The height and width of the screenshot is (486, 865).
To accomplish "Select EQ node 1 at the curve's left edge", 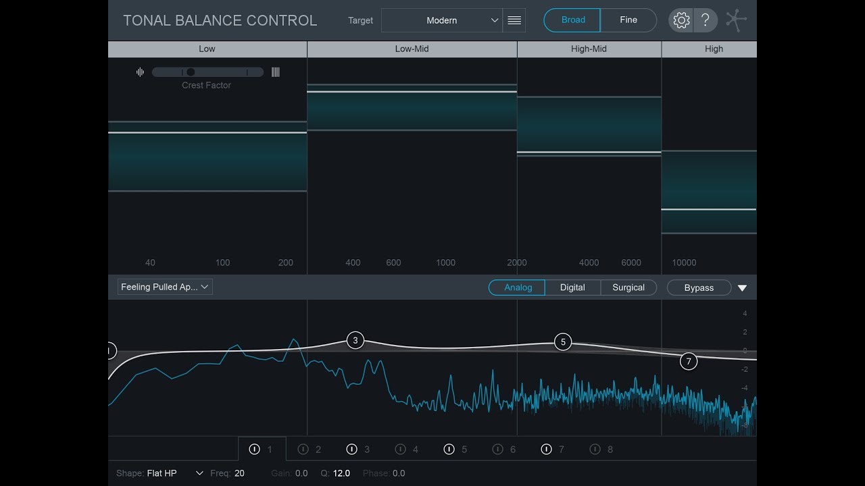I will point(111,351).
